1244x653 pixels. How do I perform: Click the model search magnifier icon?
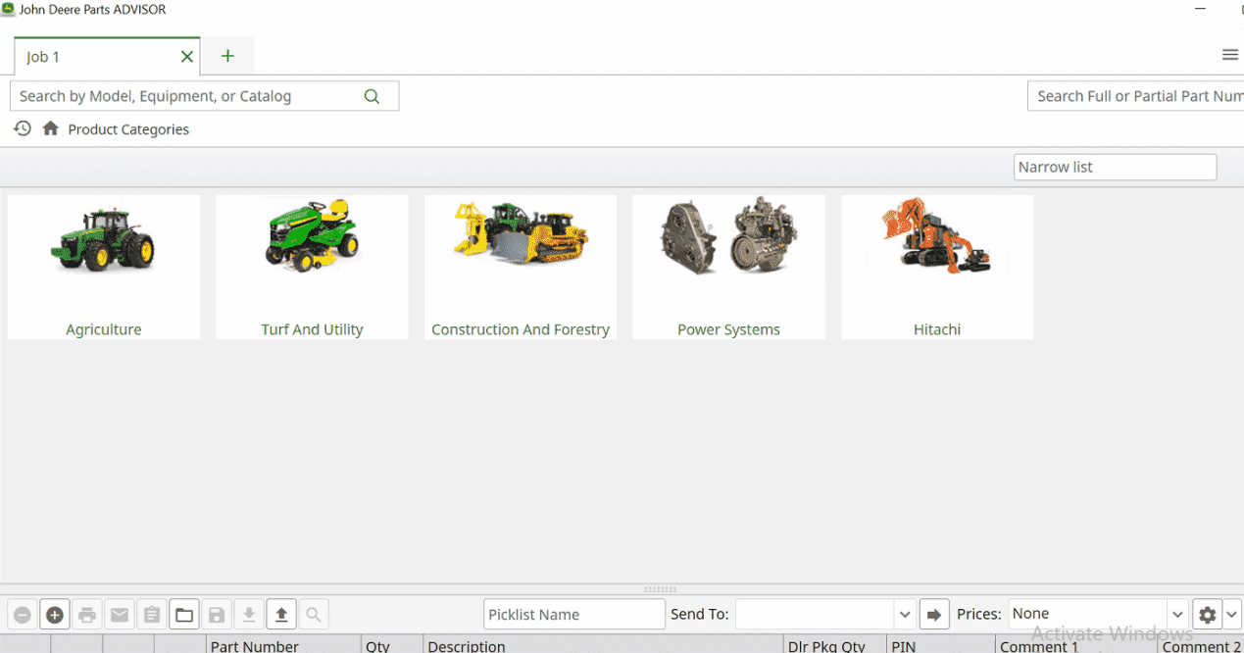pos(372,96)
